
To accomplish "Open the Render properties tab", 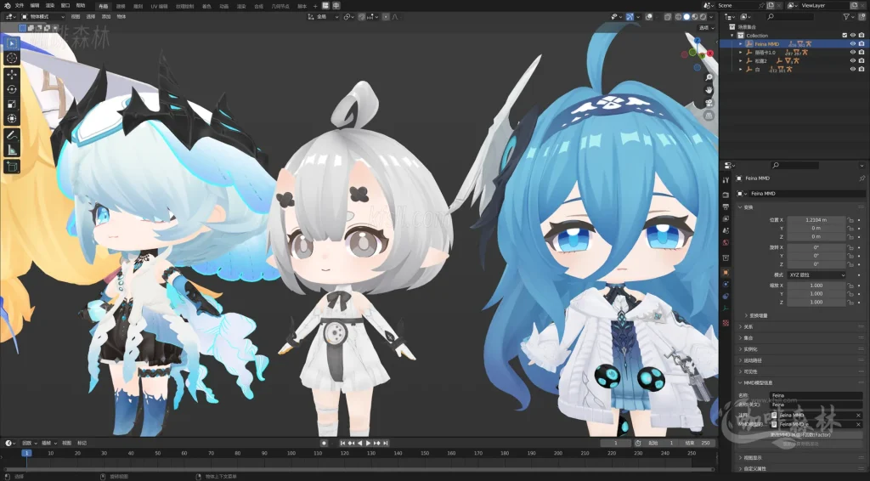I will [x=726, y=195].
